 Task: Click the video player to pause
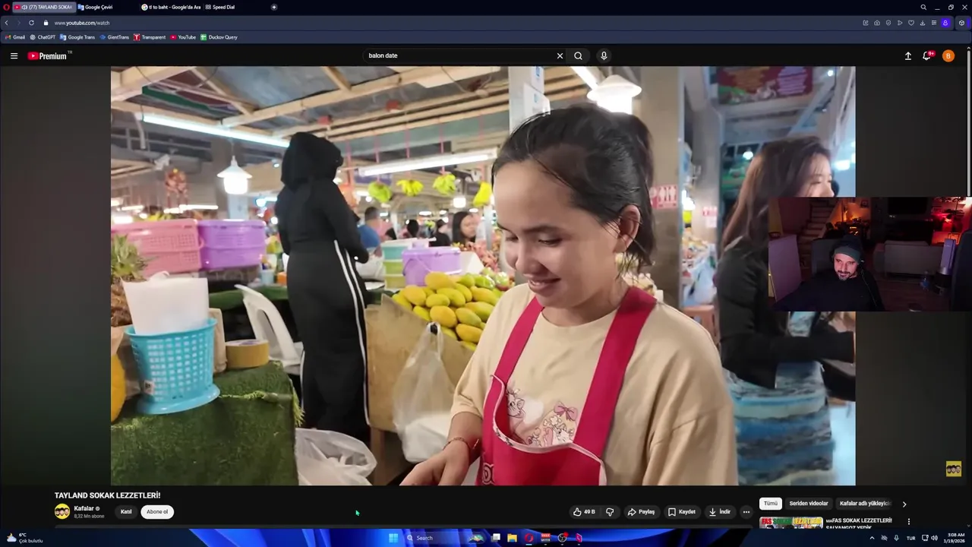click(483, 276)
